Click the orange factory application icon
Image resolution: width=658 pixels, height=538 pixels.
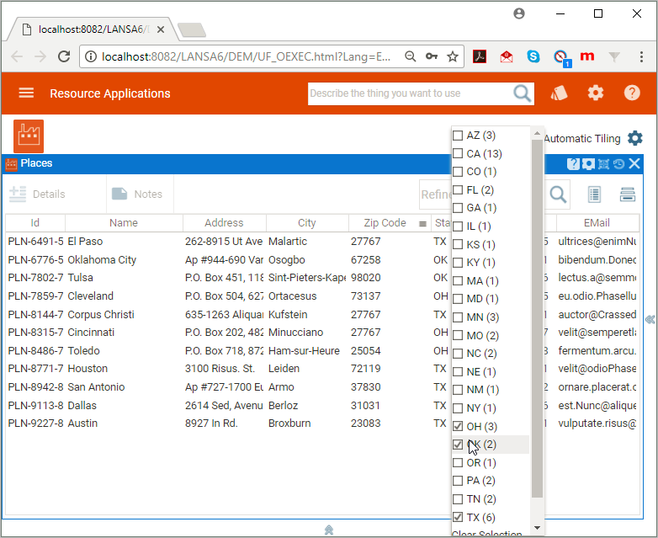pyautogui.click(x=29, y=136)
